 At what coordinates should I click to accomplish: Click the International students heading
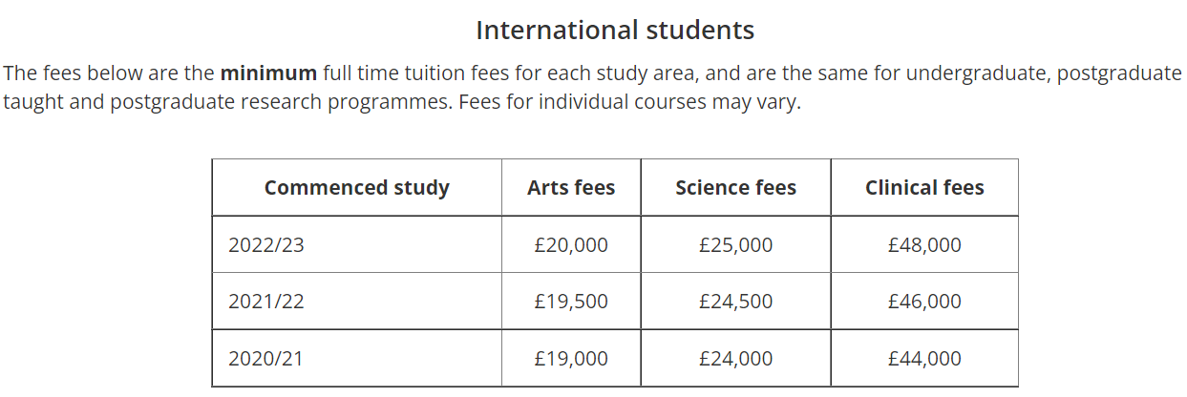[615, 31]
